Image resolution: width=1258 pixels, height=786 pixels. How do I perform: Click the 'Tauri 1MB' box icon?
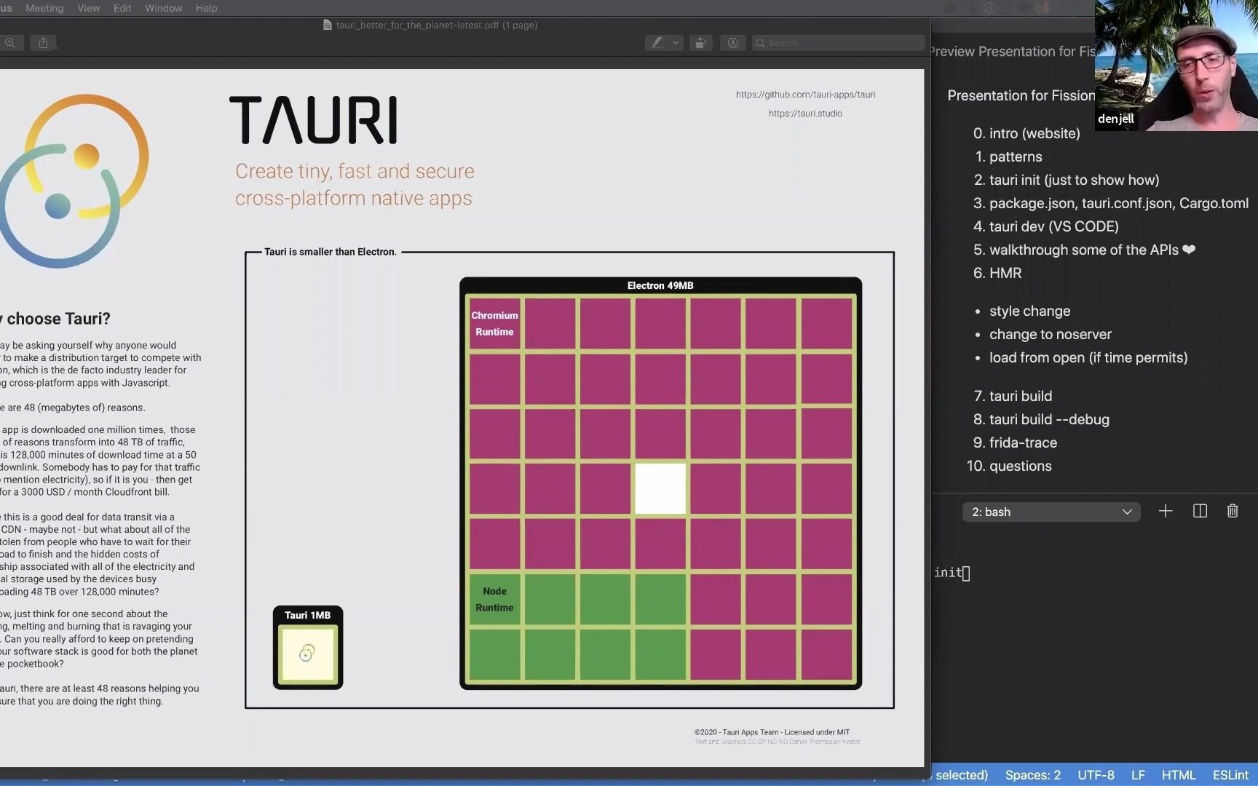tap(308, 648)
